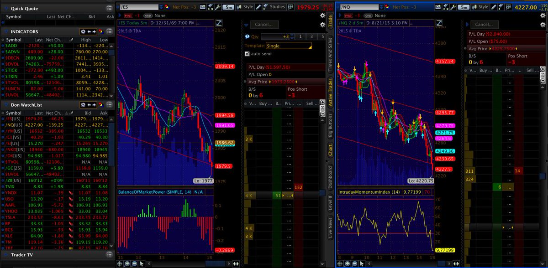
Task: Select the /NQ chart drawing pencil tool
Action: (494, 7)
